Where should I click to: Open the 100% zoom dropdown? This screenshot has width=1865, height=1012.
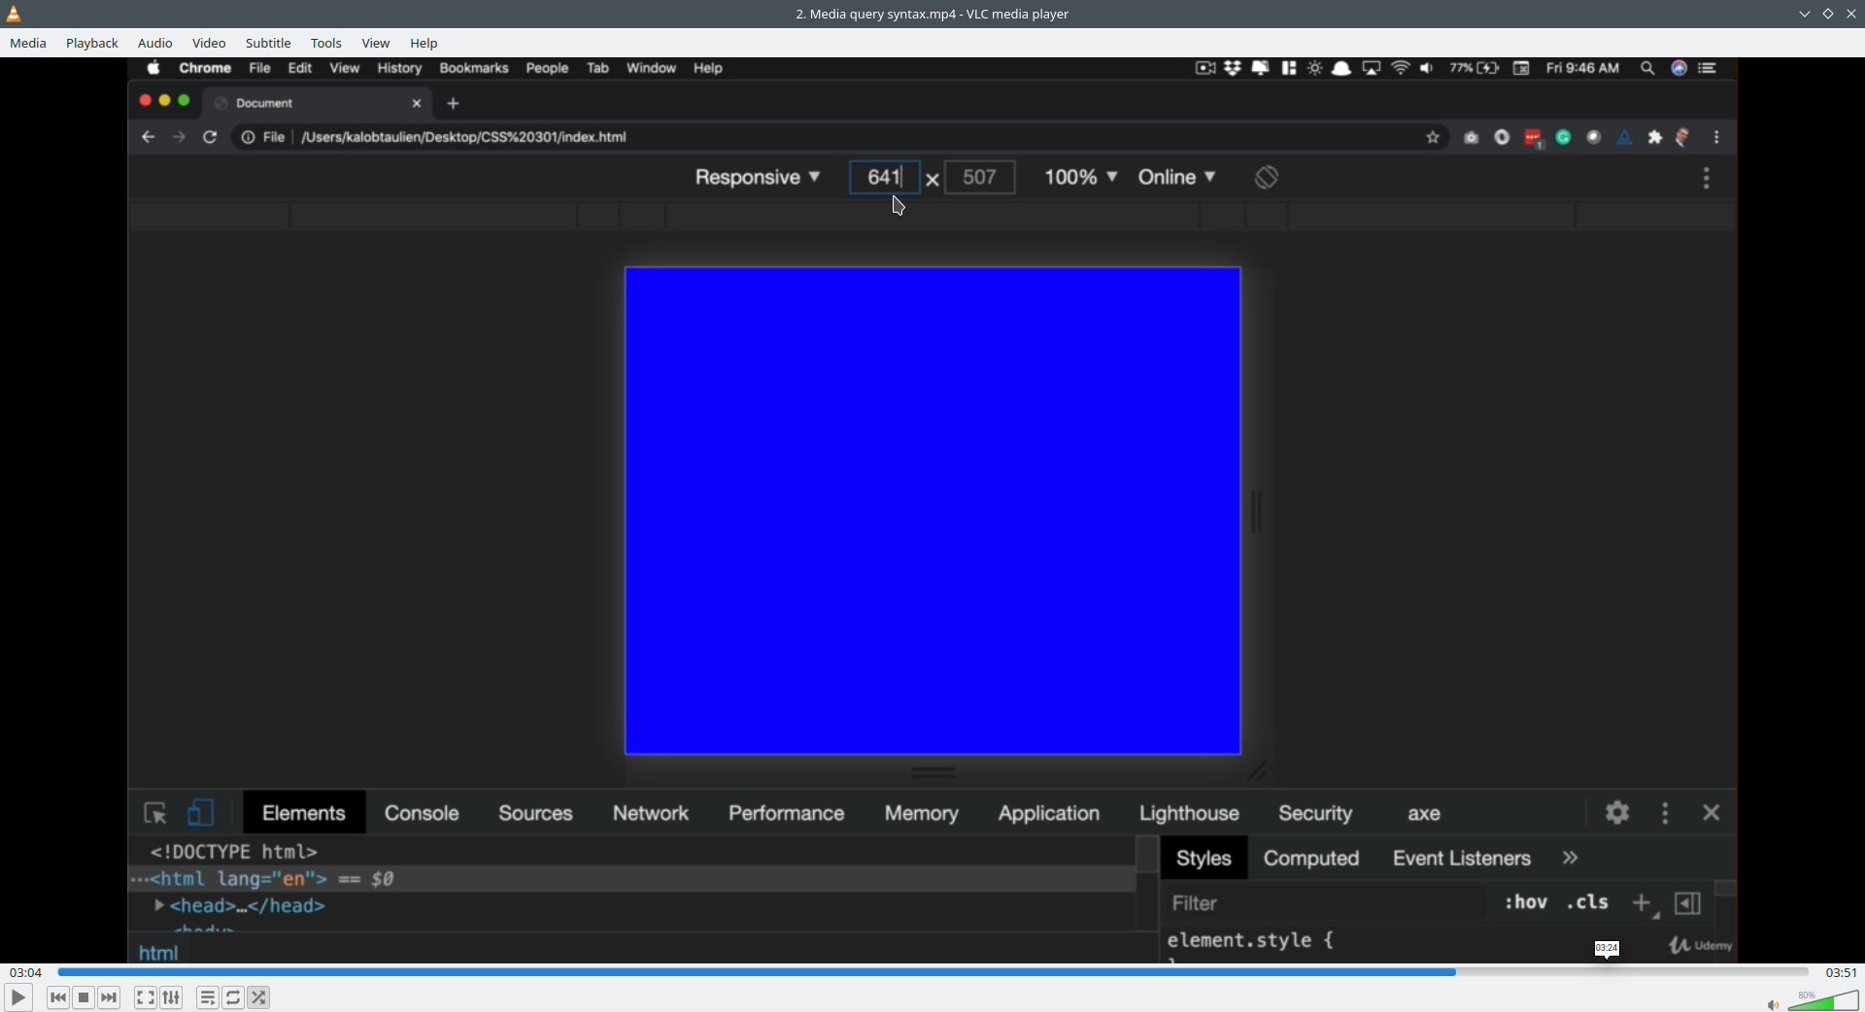click(x=1081, y=177)
